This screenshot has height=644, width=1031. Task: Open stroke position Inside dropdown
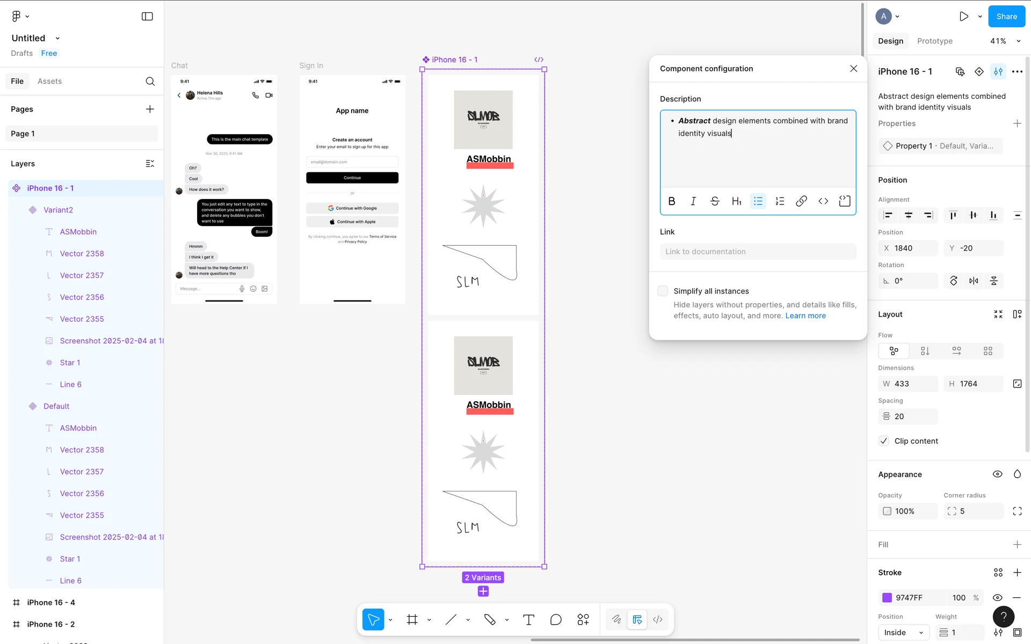[x=903, y=633]
